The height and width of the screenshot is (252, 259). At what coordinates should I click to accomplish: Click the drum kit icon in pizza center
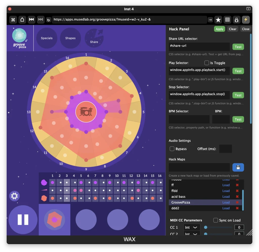coord(86,111)
